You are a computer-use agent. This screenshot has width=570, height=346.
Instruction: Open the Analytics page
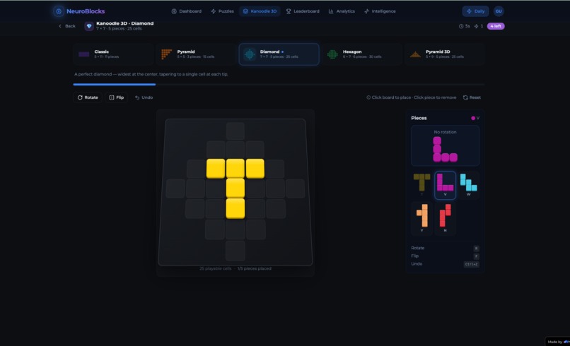[x=342, y=11]
